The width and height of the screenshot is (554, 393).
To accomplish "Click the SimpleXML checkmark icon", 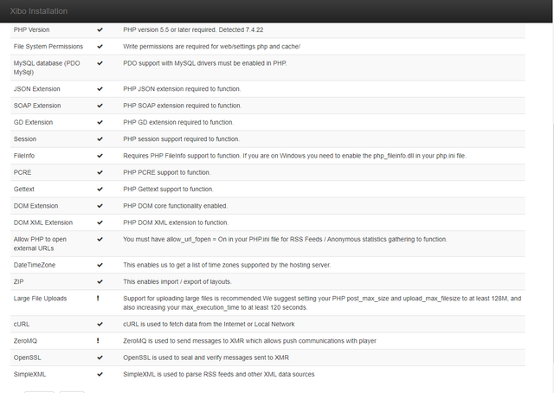I will (x=100, y=374).
